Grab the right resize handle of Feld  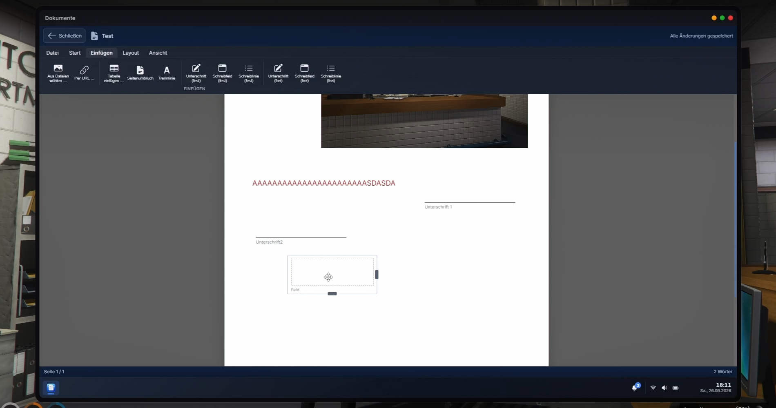pyautogui.click(x=377, y=275)
